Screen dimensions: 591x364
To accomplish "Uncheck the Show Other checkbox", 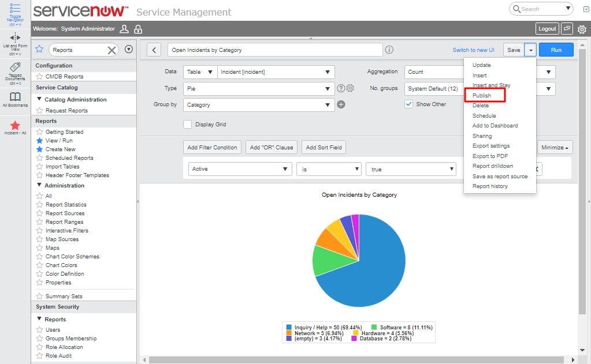I will [x=409, y=104].
